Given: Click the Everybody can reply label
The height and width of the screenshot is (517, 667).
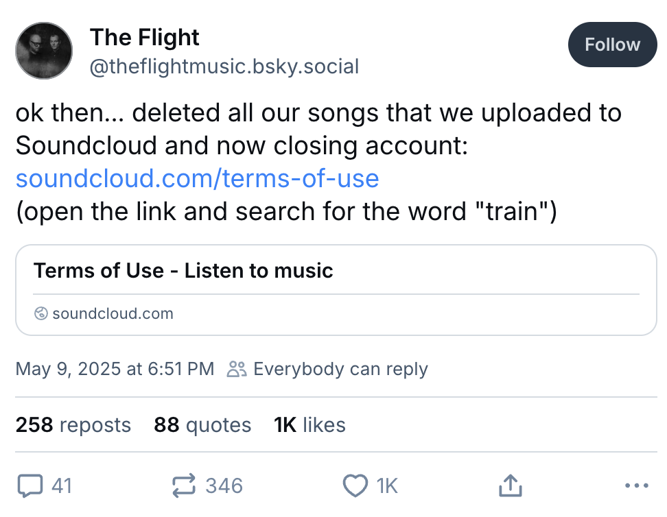Looking at the screenshot, I should pyautogui.click(x=340, y=369).
